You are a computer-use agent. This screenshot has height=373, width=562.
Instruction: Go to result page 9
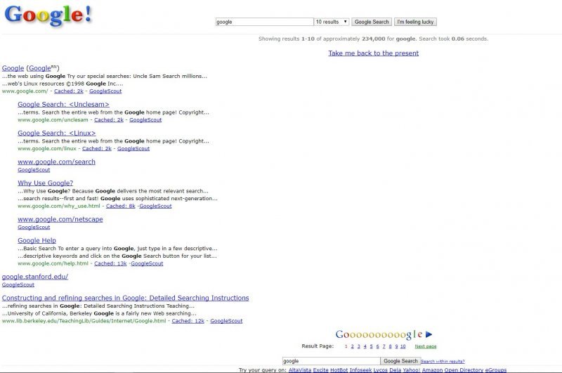pos(396,346)
